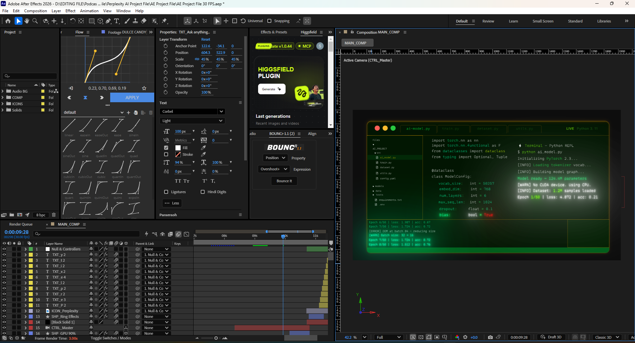635x343 pixels.
Task: Open the Light font style dropdown
Action: click(192, 121)
